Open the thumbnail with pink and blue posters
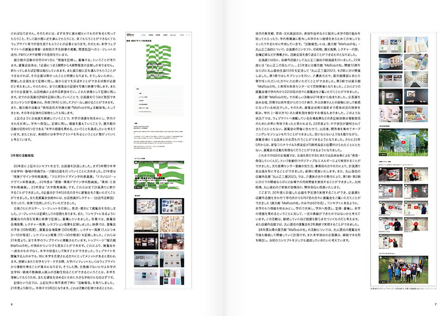The width and height of the screenshot is (447, 316). pos(172,276)
